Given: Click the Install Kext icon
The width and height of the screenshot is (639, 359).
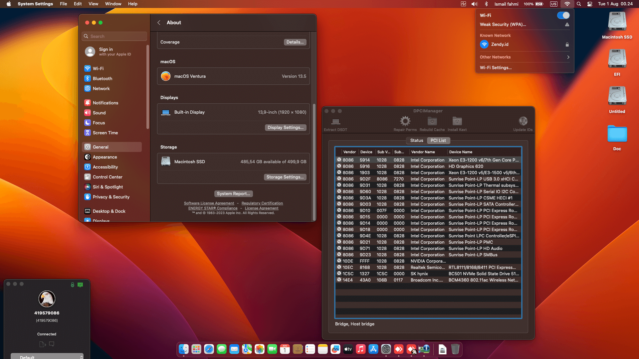Looking at the screenshot, I should [457, 121].
